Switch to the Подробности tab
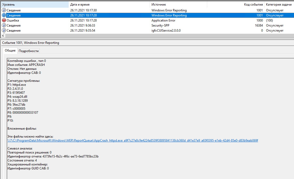294x179 pixels. (28, 51)
